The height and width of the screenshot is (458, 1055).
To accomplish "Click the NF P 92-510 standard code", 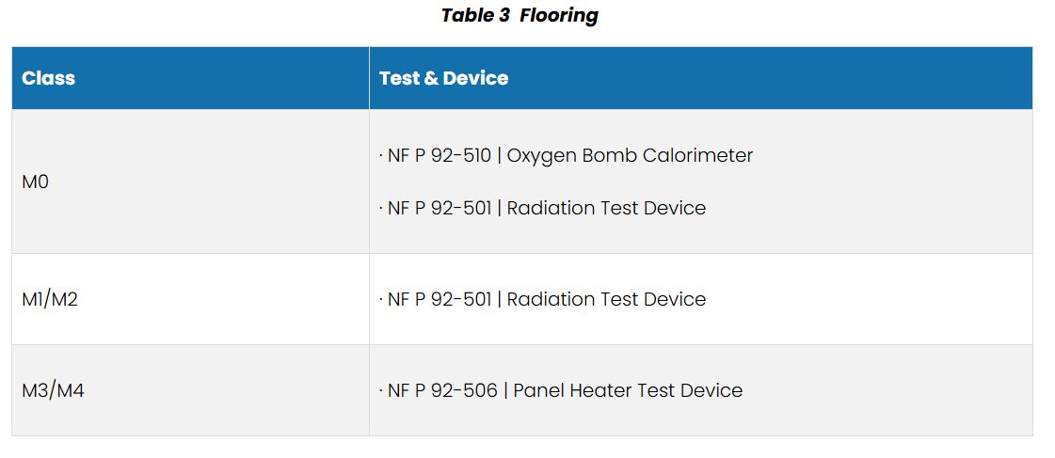I will point(439,155).
